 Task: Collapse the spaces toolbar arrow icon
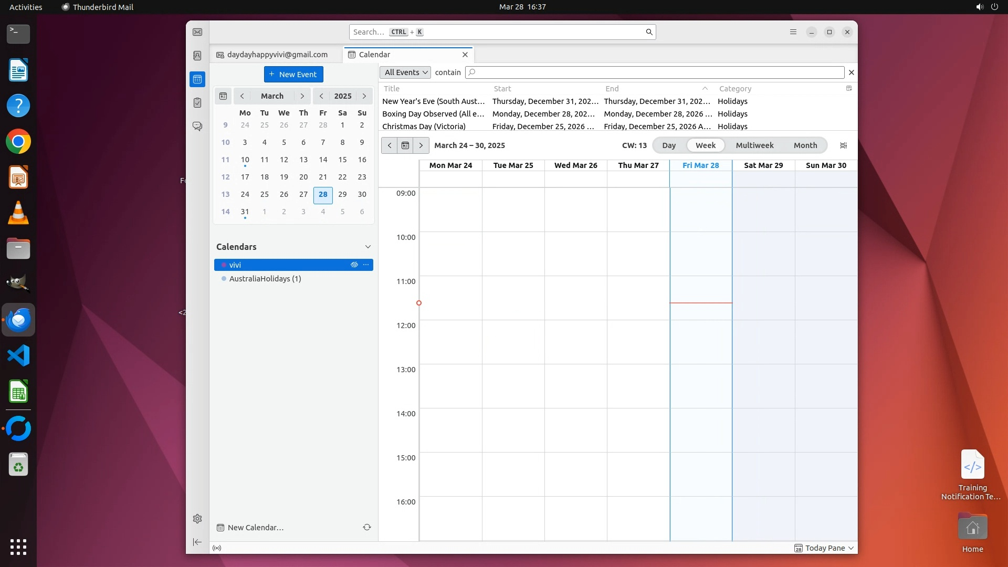pyautogui.click(x=197, y=542)
